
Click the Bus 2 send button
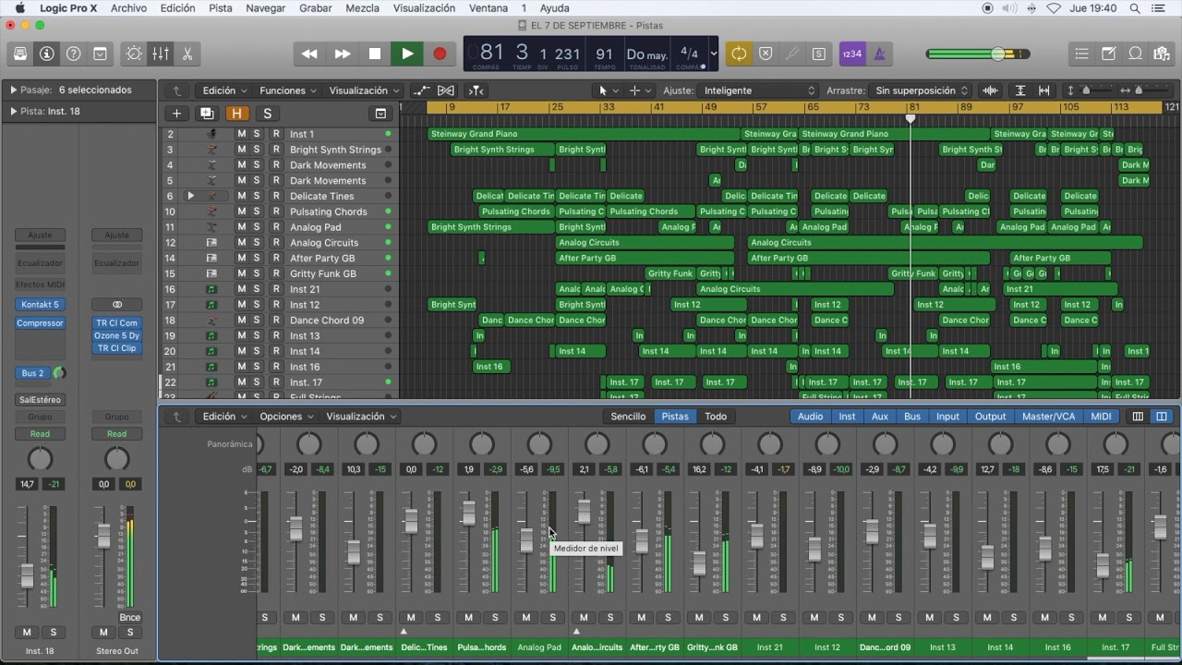(x=33, y=373)
